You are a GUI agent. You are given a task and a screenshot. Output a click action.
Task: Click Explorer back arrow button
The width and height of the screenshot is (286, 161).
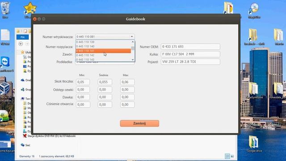pyautogui.click(x=21, y=44)
